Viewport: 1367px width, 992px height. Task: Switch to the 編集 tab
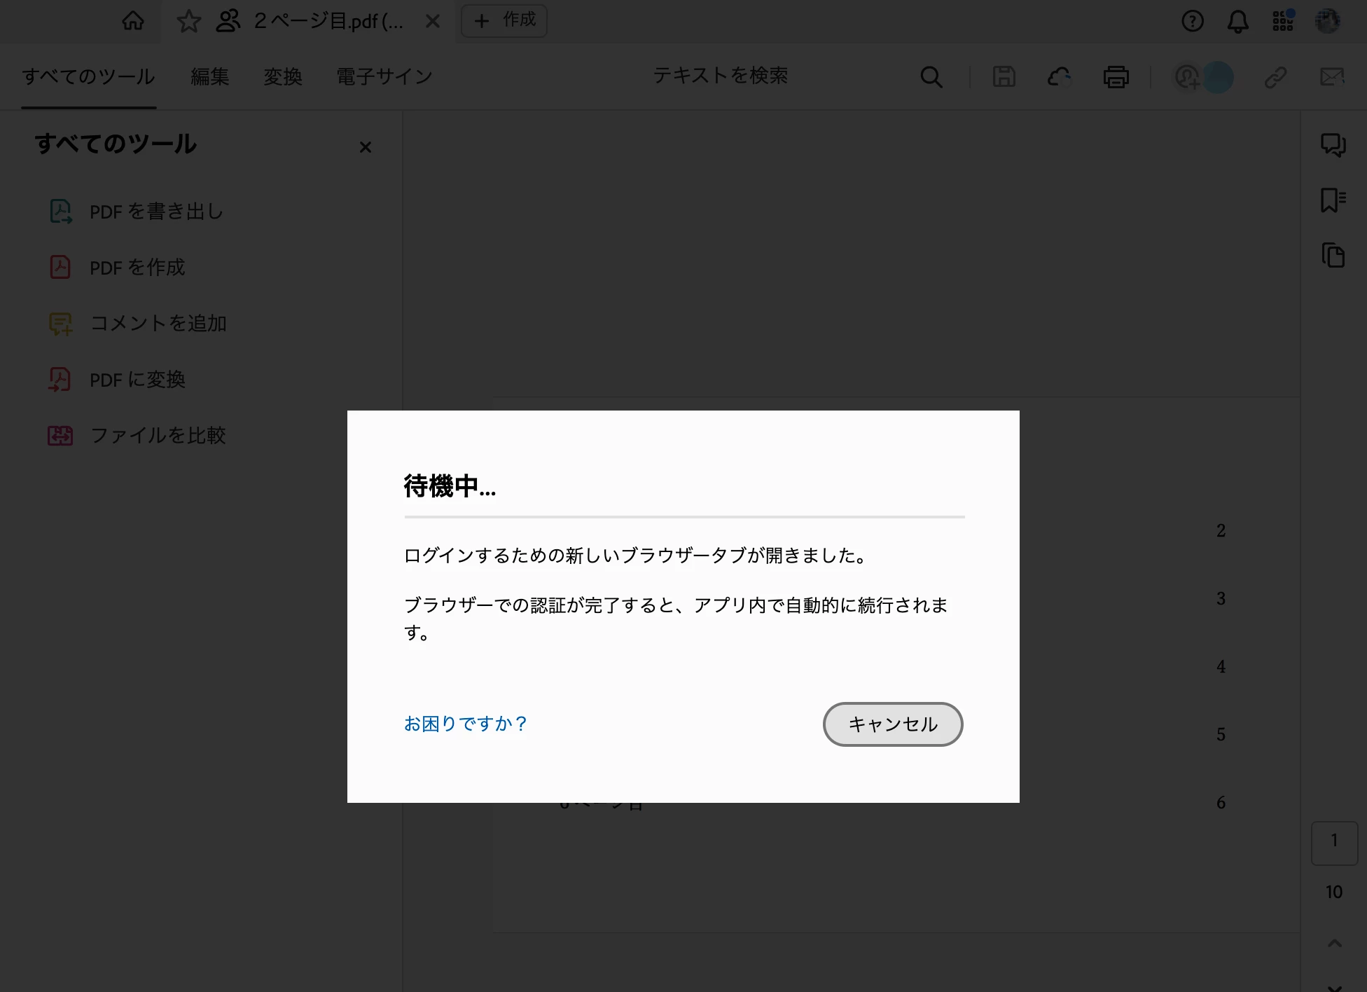209,76
